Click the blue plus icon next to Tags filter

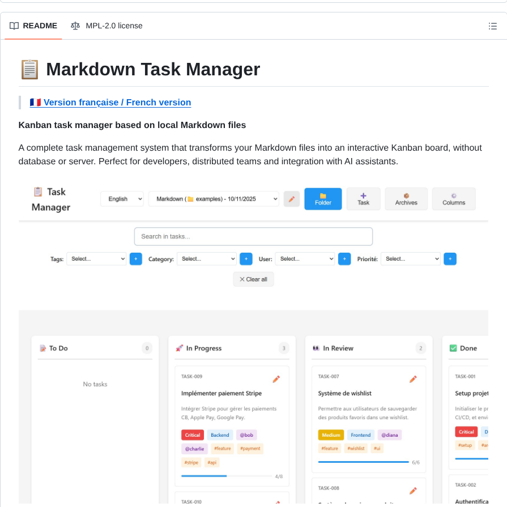[135, 258]
